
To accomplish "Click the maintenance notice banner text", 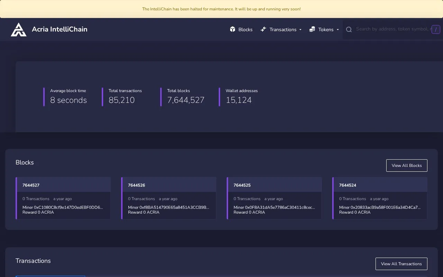I will coord(221,9).
